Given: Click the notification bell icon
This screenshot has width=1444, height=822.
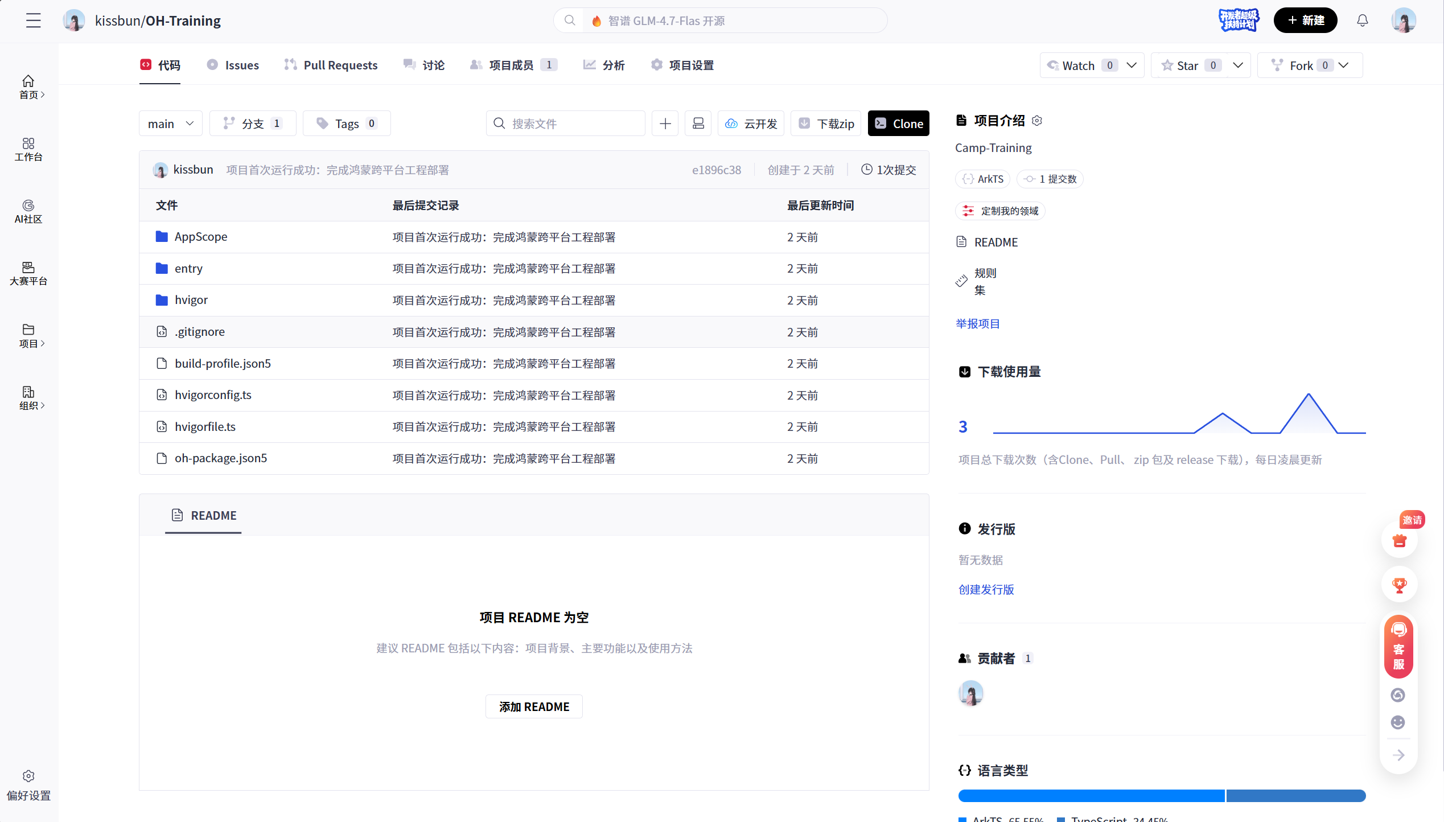Looking at the screenshot, I should point(1362,20).
